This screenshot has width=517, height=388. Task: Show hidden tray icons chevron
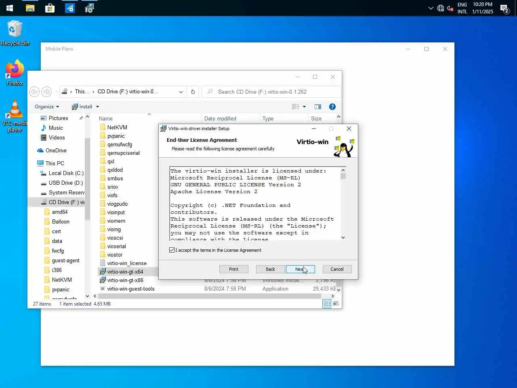(431, 8)
